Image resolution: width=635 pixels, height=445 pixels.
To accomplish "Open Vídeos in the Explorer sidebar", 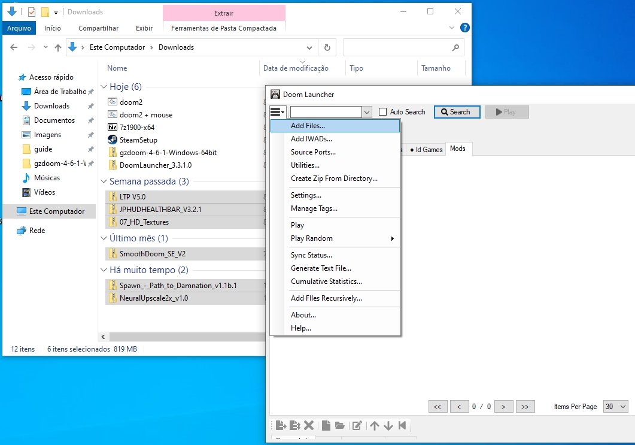I will (x=44, y=192).
